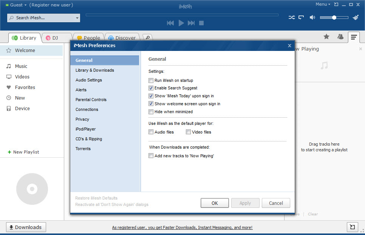365x235 pixels.
Task: Select Parental Controls preferences category
Action: (x=105, y=100)
